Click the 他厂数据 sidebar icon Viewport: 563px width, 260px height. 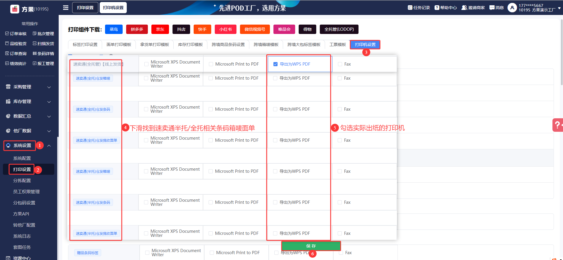coord(8,131)
